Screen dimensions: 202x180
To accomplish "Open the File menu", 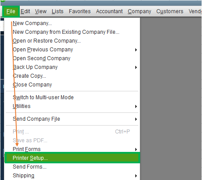I will [11, 11].
